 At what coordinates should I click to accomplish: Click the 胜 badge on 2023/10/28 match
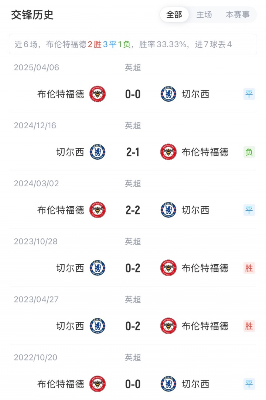click(249, 268)
